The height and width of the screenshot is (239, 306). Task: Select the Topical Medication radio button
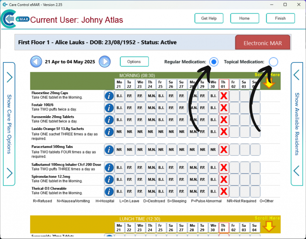(273, 62)
